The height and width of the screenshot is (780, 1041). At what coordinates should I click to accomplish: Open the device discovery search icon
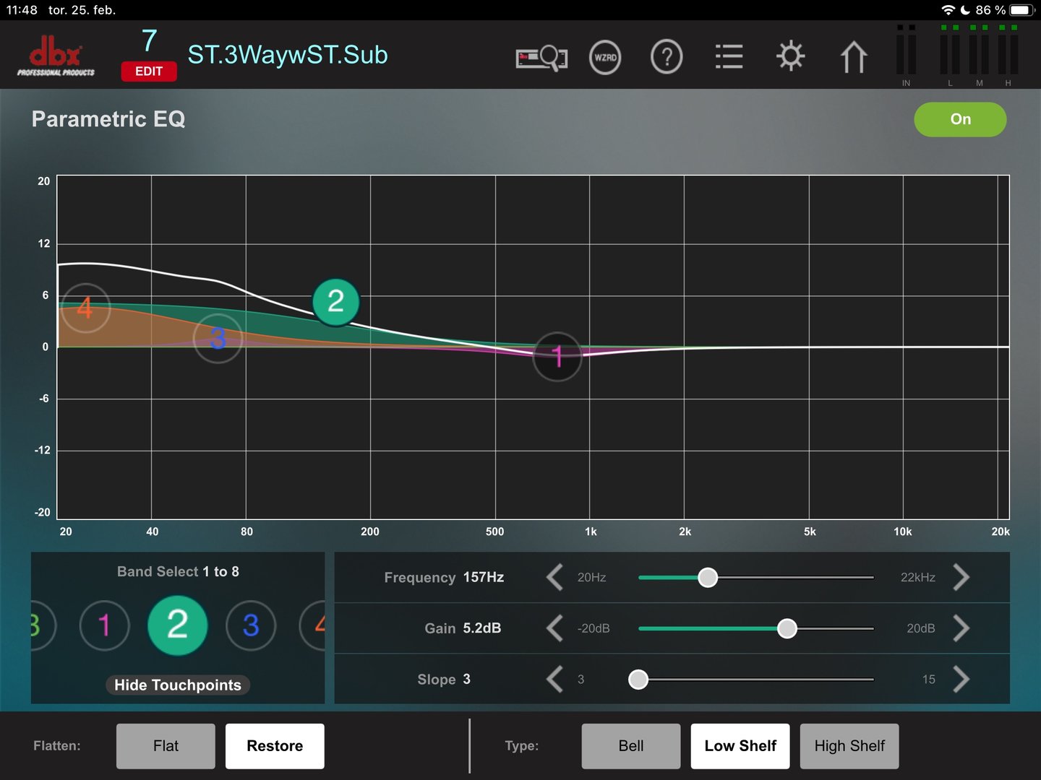click(x=541, y=58)
